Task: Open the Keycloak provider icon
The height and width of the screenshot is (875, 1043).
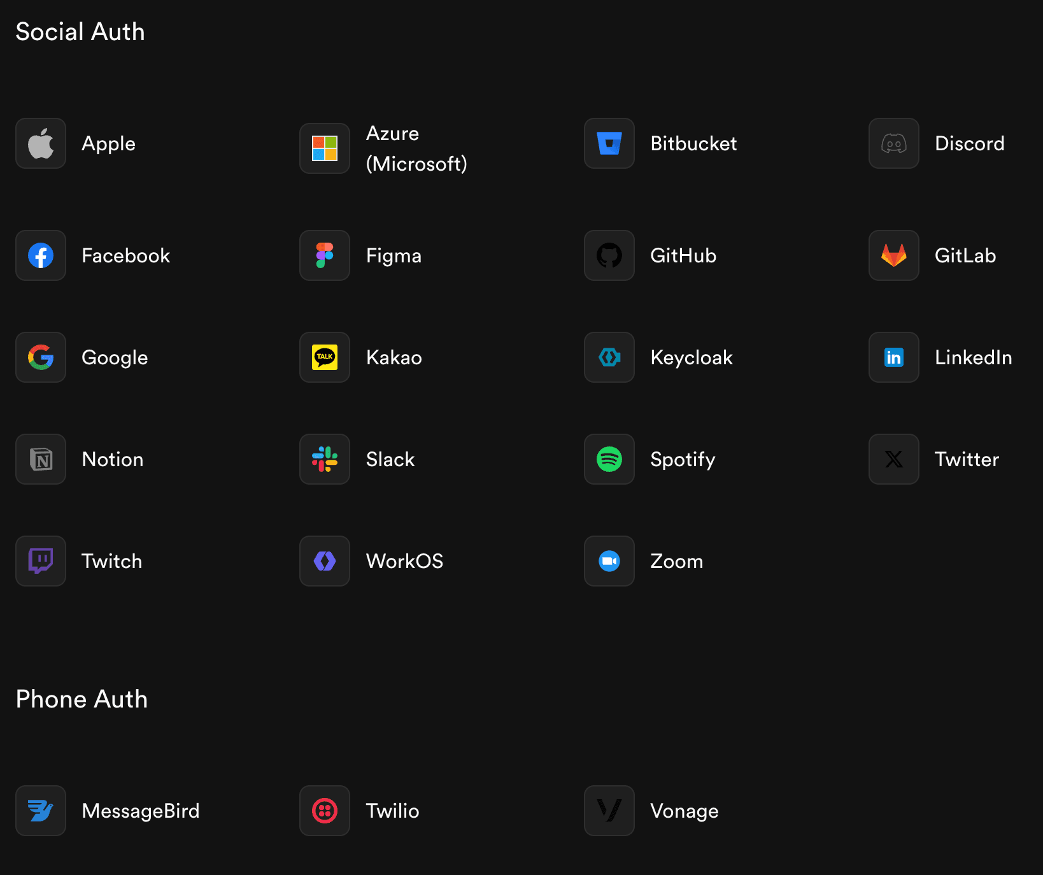Action: click(x=609, y=357)
